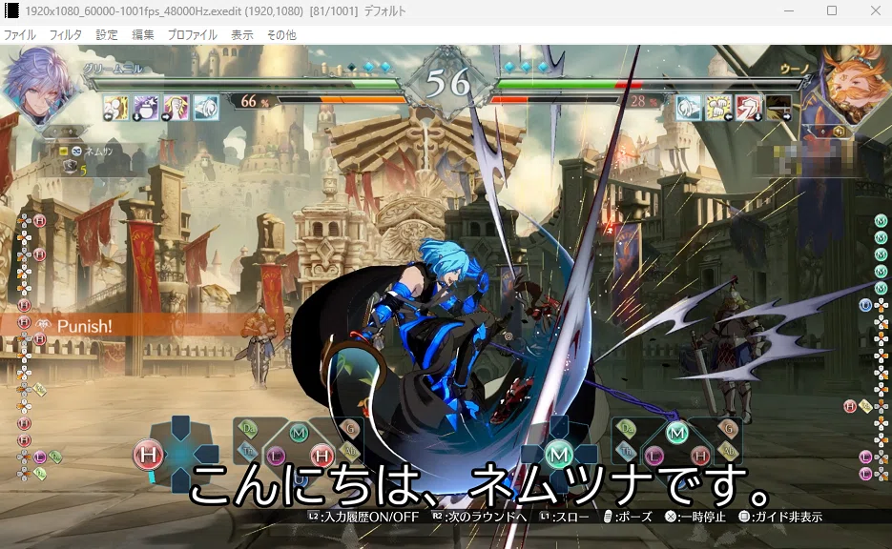The width and height of the screenshot is (892, 549).
Task: Click the left panel's Da button icon
Action: (248, 429)
